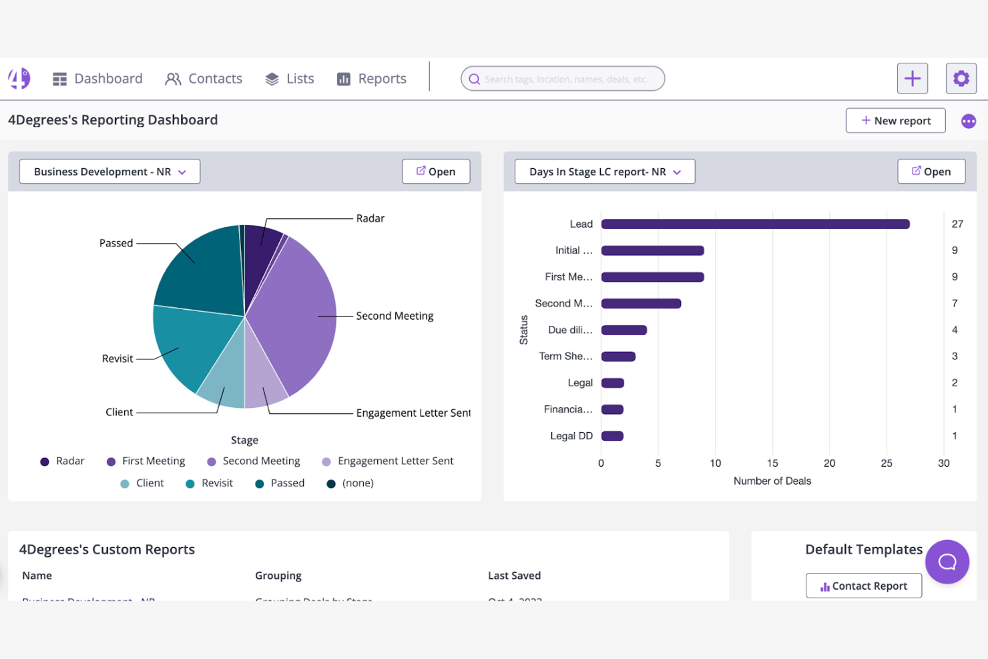988x659 pixels.
Task: Open settings via the gear icon
Action: click(961, 78)
